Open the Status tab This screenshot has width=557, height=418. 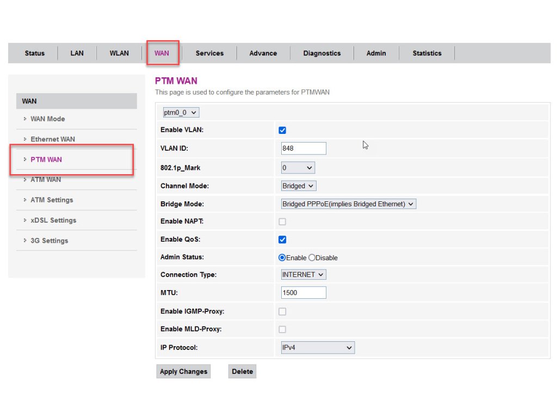(x=34, y=53)
